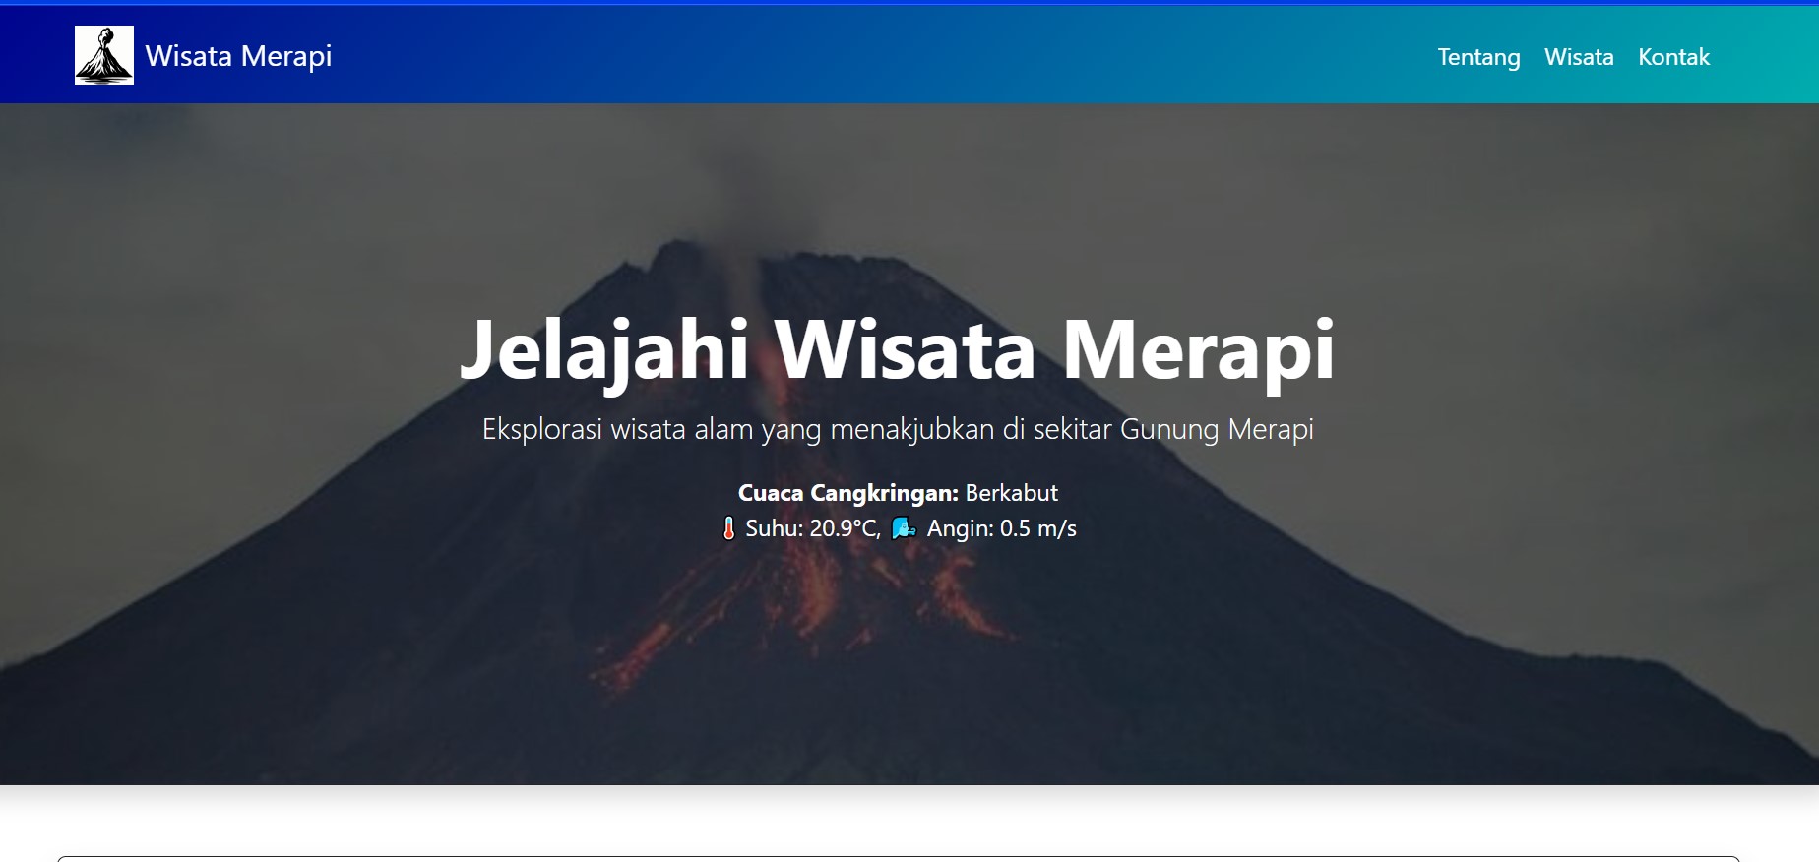1819x862 pixels.
Task: Click the Eksplorasi wisata alam subtitle text
Action: 897,430
